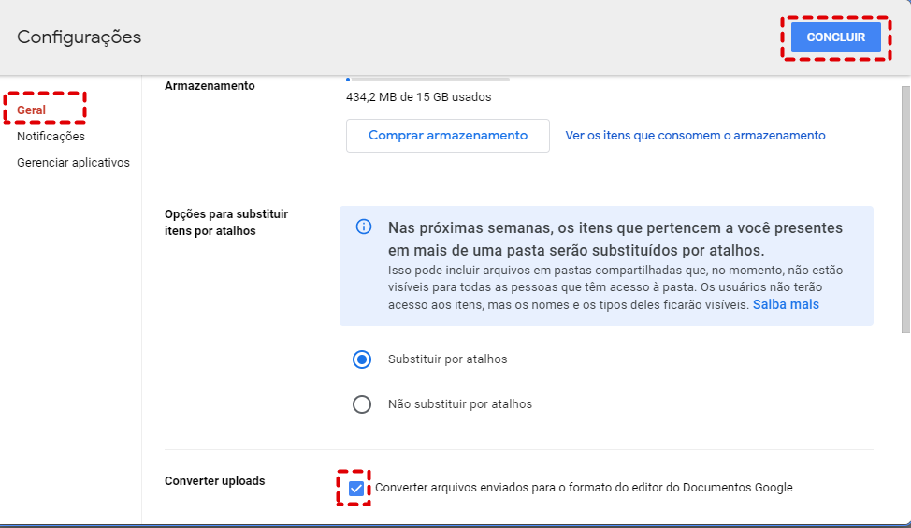Open the Notificações settings tab

tap(51, 137)
